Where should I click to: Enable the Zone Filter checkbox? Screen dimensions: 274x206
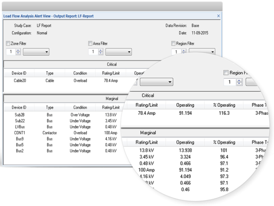pos(8,43)
